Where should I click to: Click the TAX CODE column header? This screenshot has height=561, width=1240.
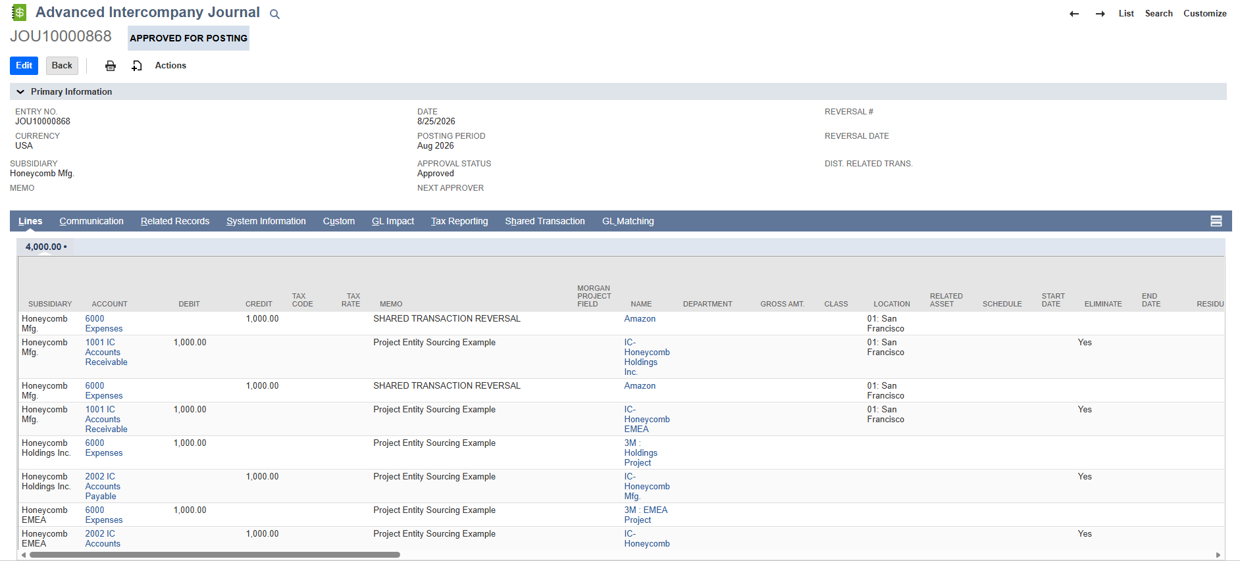click(302, 300)
